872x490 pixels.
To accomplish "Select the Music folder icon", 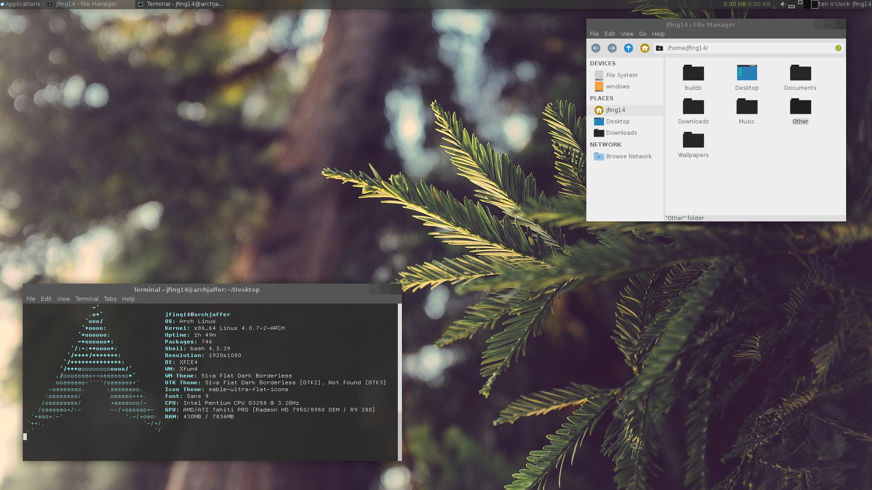I will [x=747, y=106].
